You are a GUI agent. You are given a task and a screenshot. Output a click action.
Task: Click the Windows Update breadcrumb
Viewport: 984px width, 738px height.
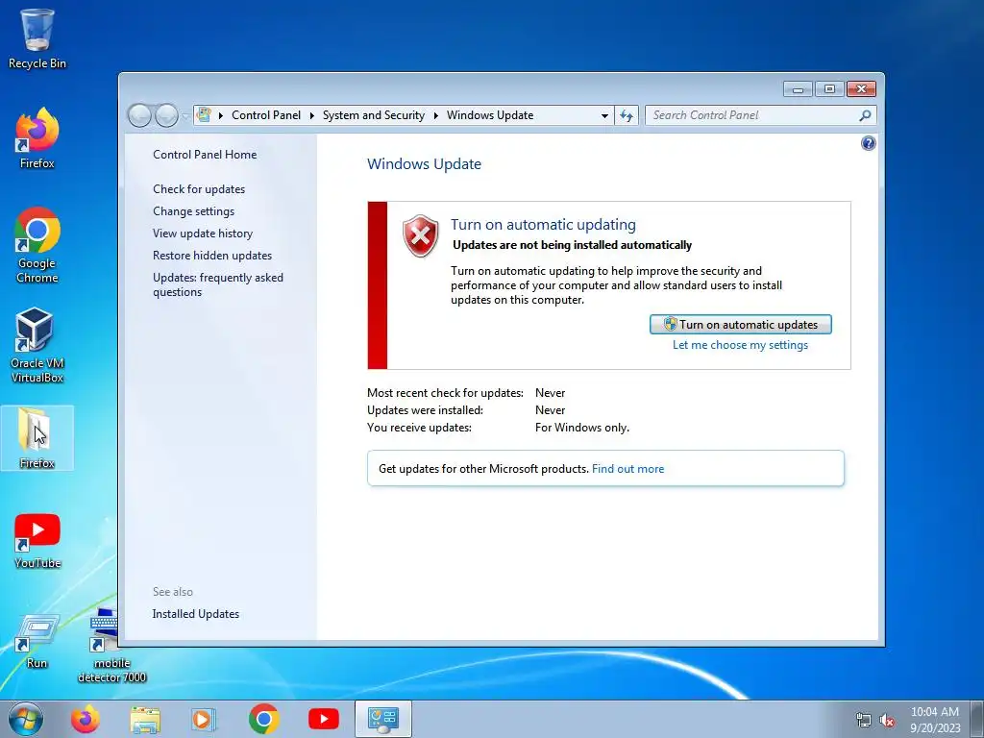point(490,115)
